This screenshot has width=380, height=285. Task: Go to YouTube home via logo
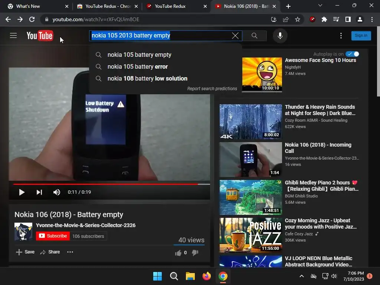(x=40, y=36)
